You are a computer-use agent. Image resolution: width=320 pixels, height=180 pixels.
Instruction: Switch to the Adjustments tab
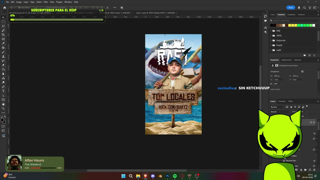coord(286,60)
